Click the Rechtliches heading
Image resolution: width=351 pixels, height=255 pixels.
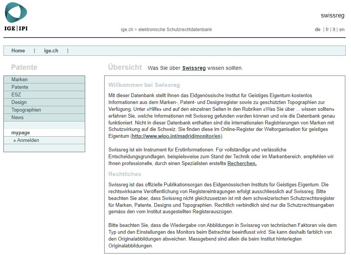pyautogui.click(x=125, y=174)
